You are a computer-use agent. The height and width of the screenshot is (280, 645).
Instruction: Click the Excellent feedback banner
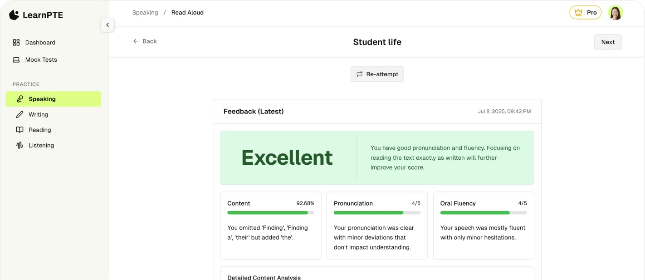(x=377, y=157)
